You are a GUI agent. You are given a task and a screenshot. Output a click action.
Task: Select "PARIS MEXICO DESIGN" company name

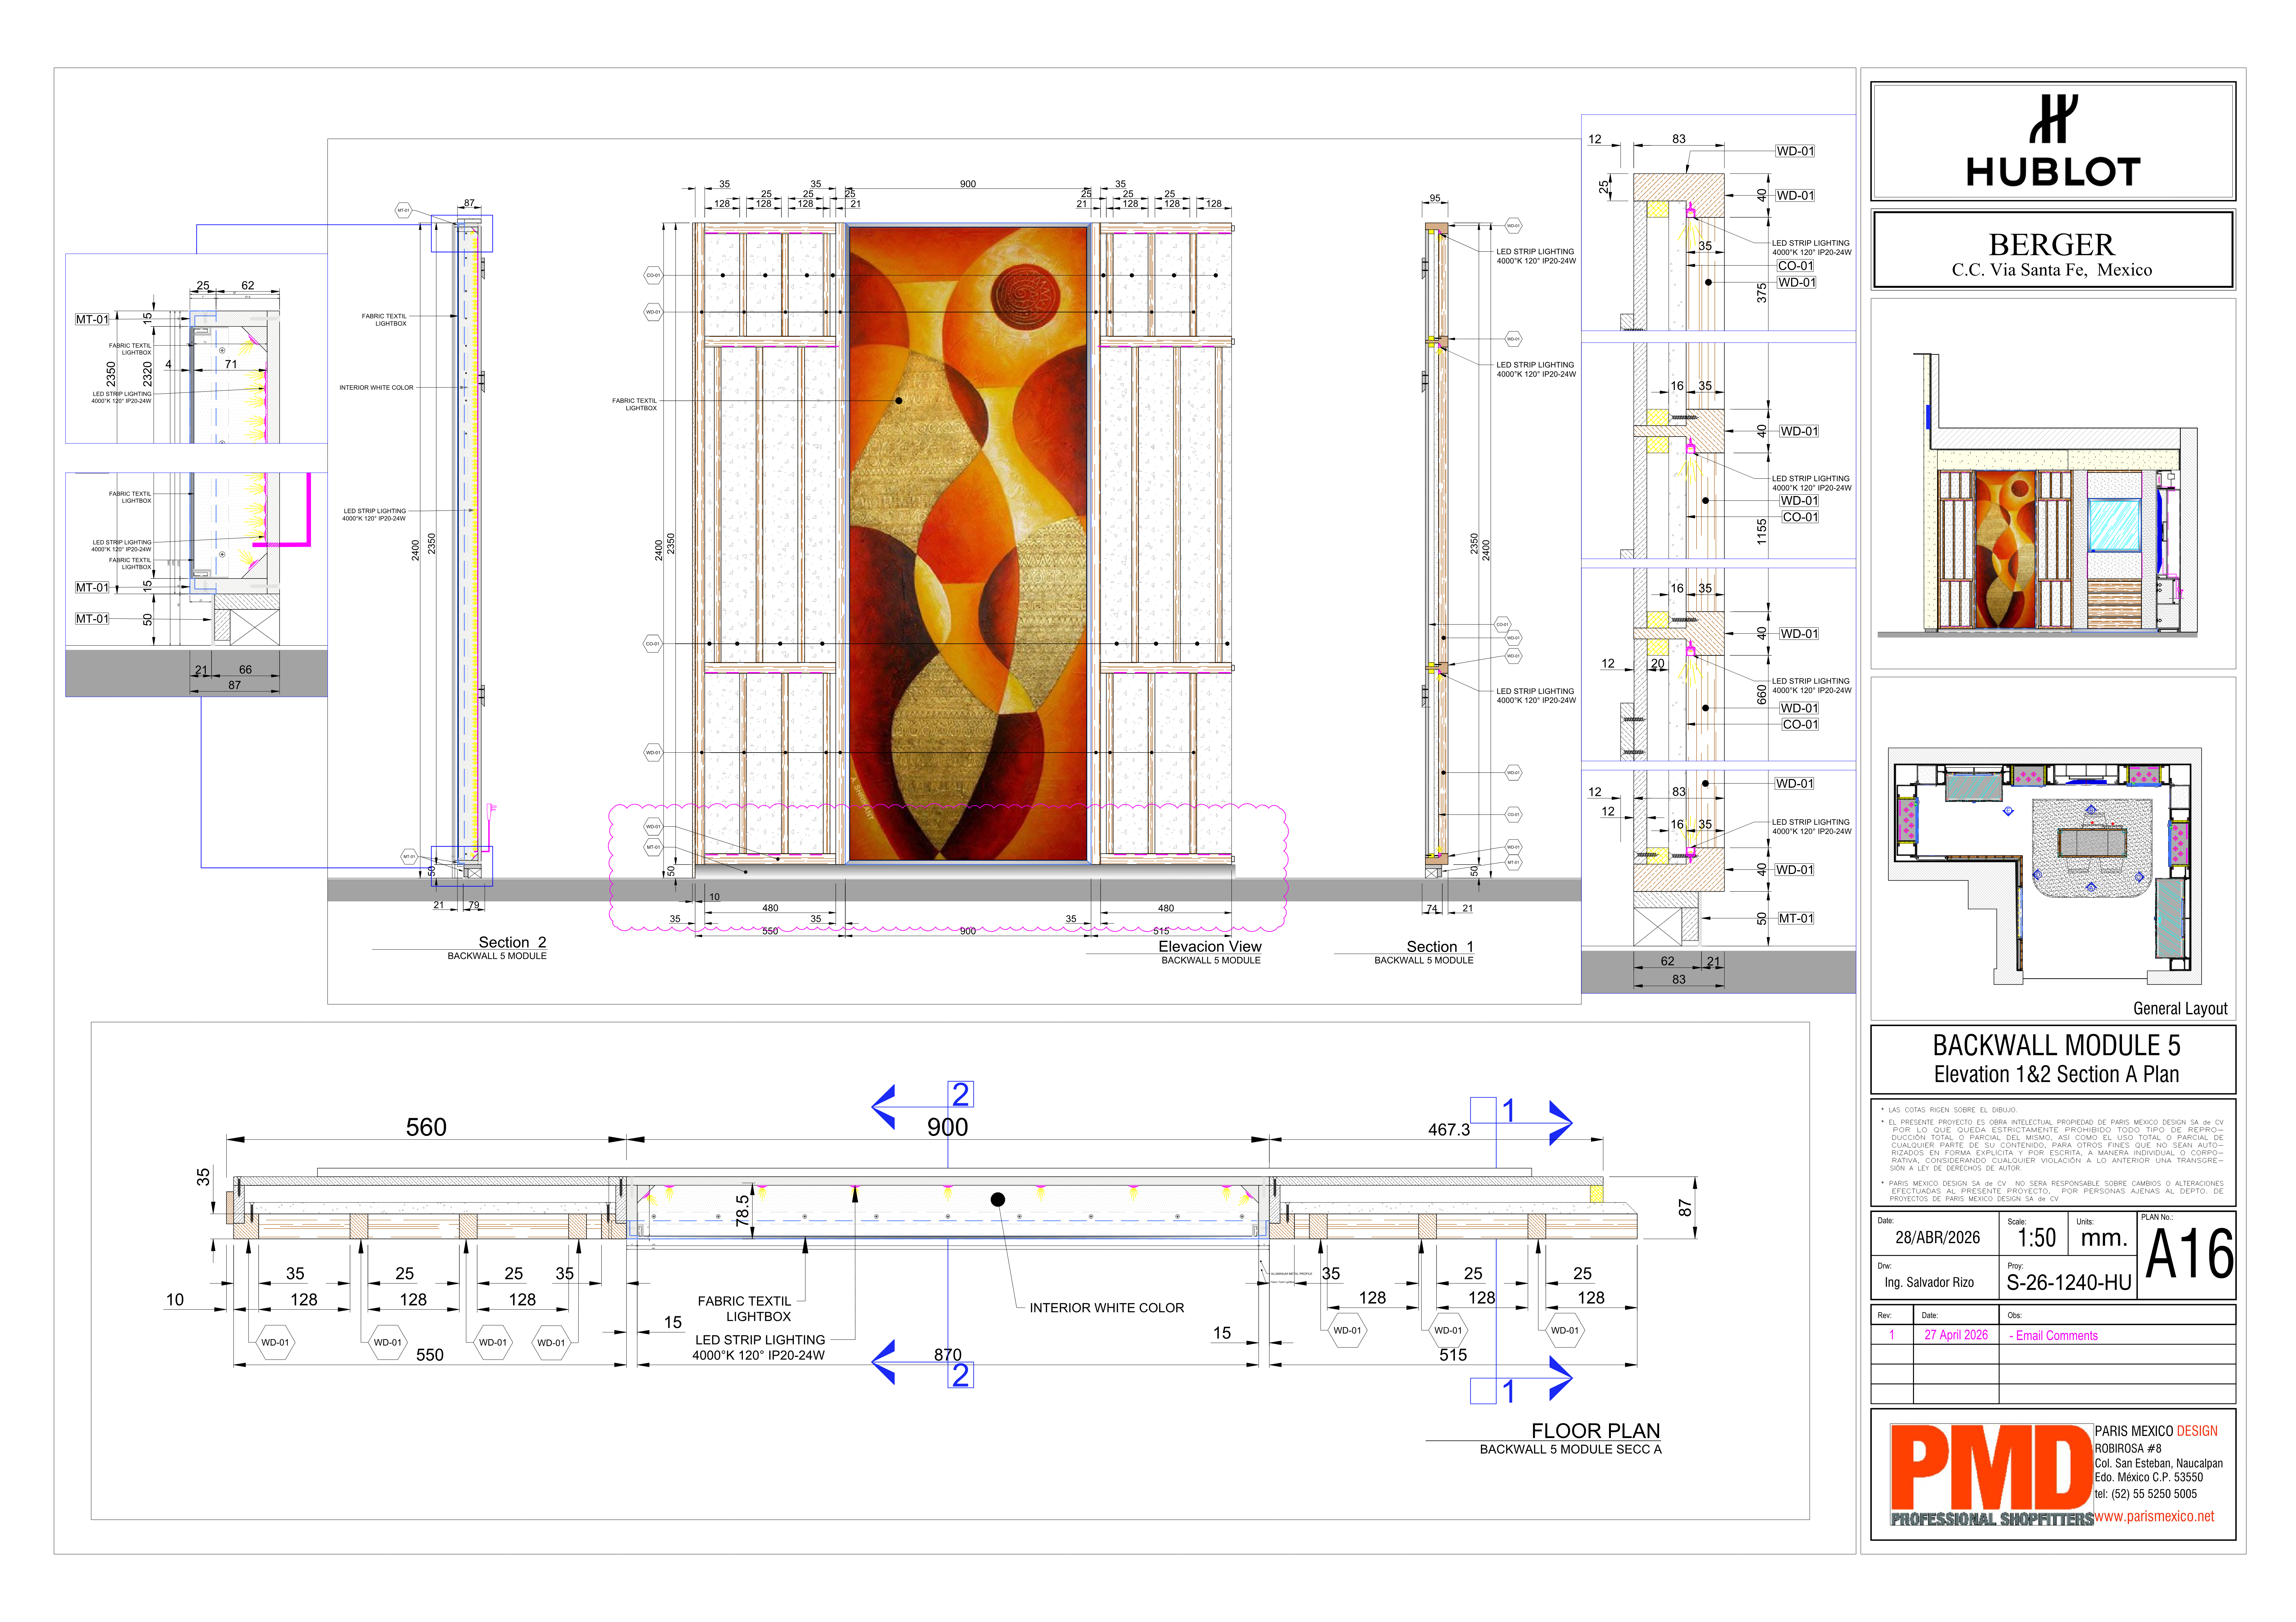coord(2156,1431)
